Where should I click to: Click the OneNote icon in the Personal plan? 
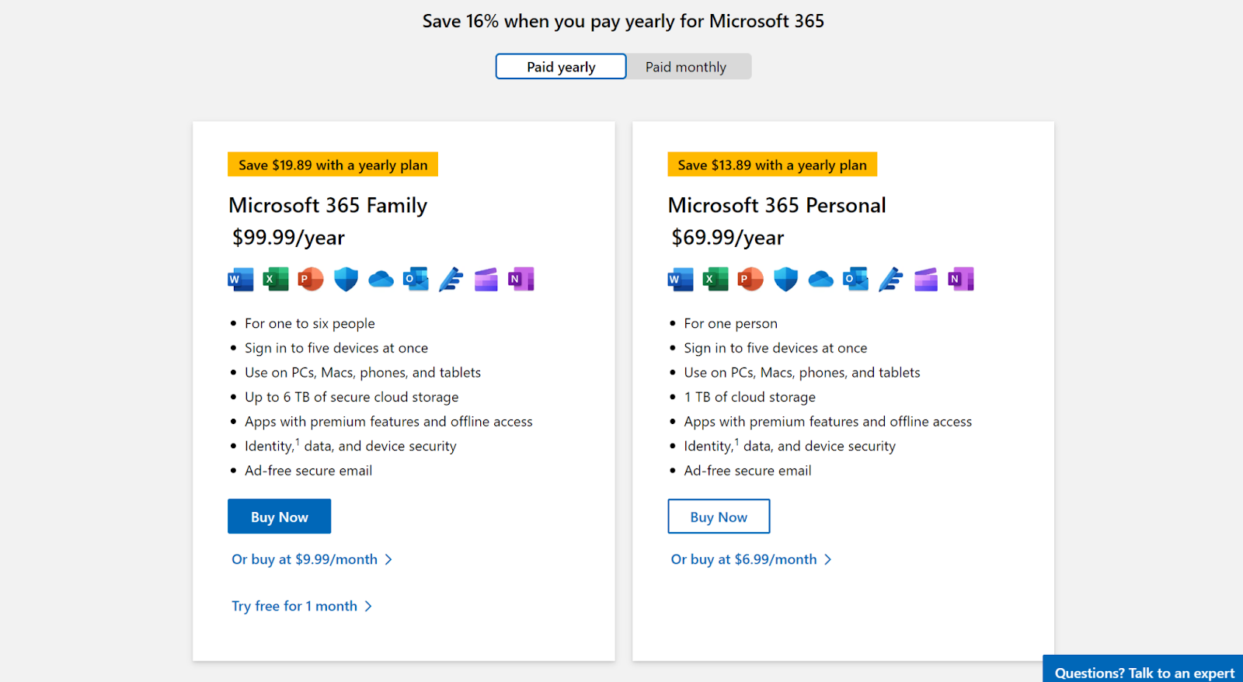(961, 279)
